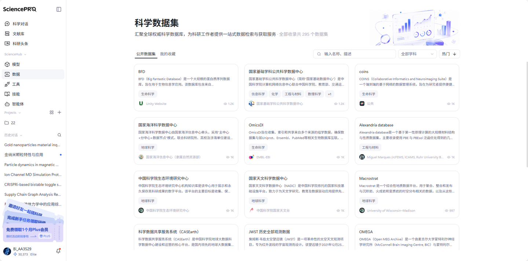Open the 全部学科 dropdown
This screenshot has width=528, height=261.
417,54
